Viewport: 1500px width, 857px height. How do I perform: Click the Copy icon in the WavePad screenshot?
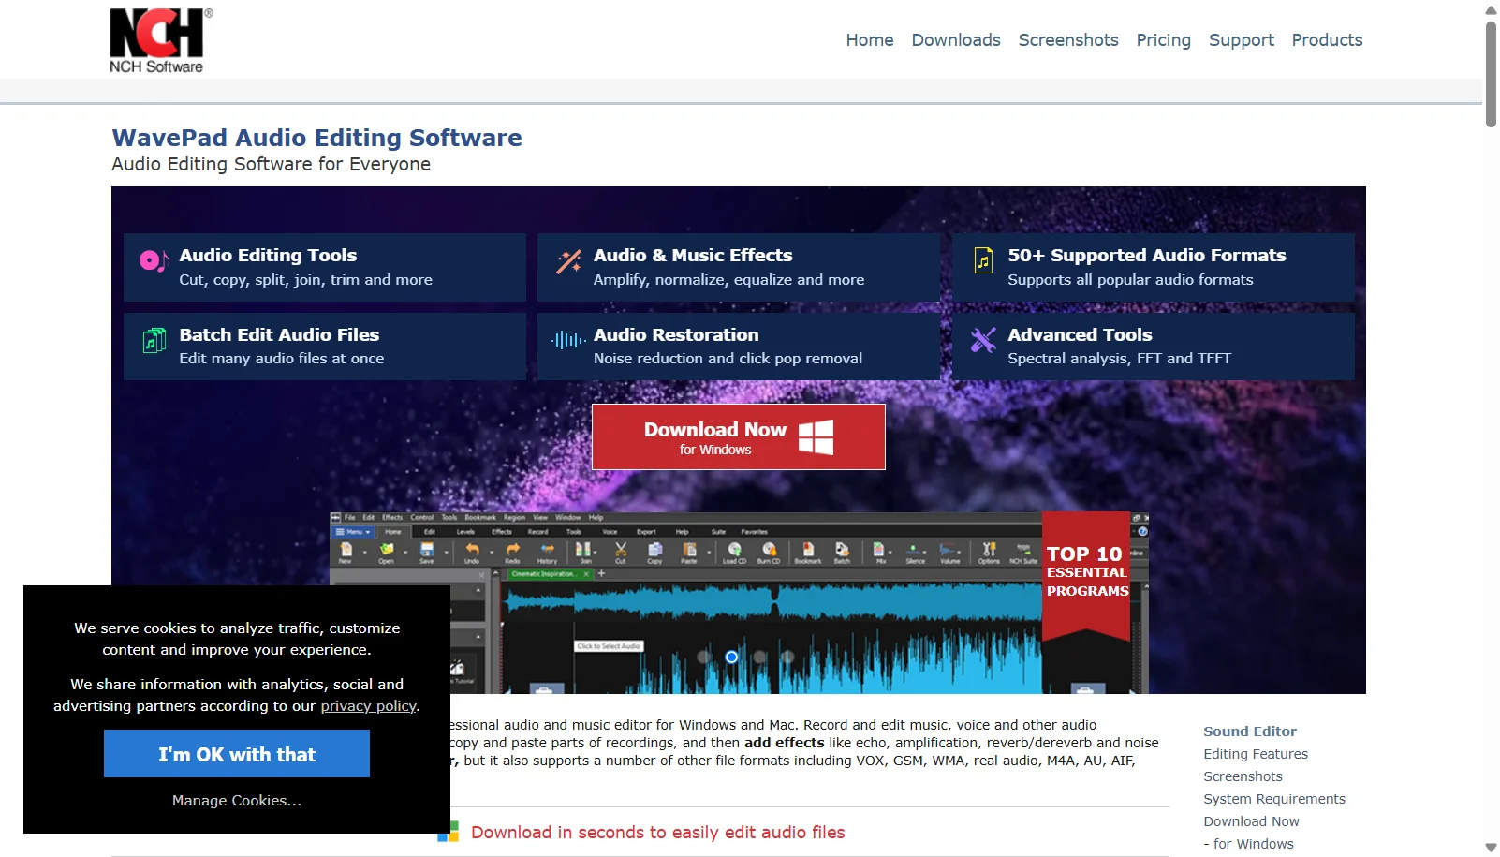pos(654,551)
